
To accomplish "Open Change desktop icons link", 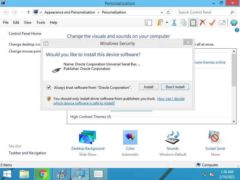I will coord(25,44).
